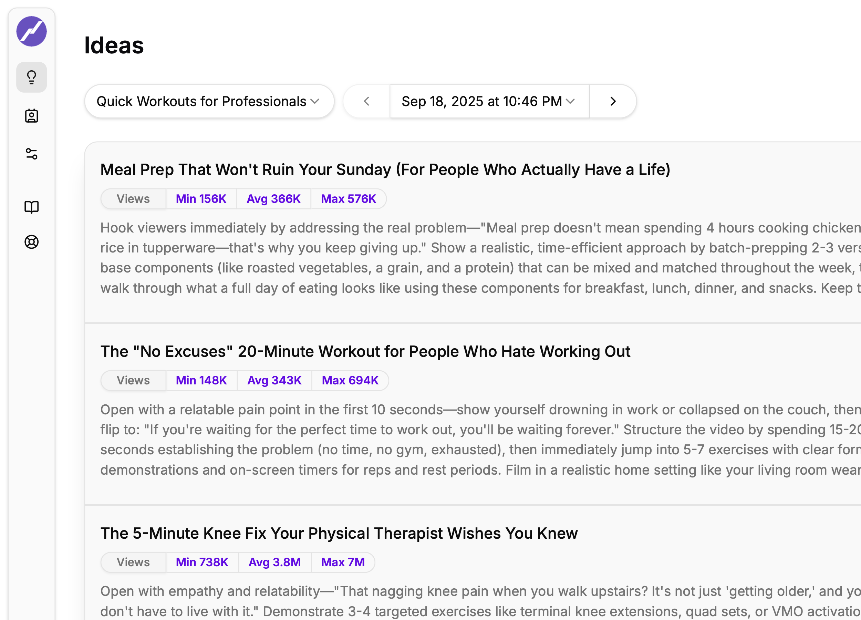Click the purple app logo icon
The image size is (861, 620).
pos(31,31)
